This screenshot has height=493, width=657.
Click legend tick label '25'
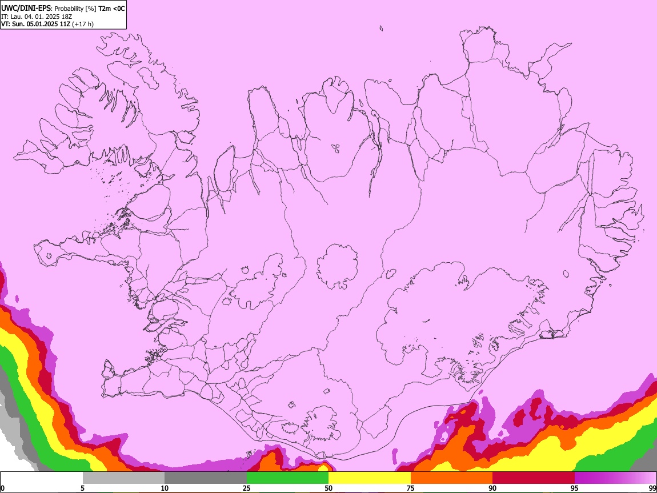(247, 488)
